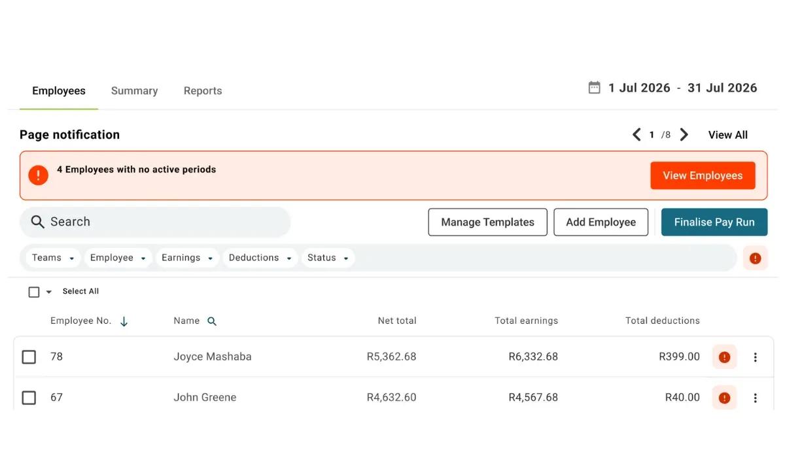Switch to the Reports tab
This screenshot has height=471, width=785.
(203, 90)
